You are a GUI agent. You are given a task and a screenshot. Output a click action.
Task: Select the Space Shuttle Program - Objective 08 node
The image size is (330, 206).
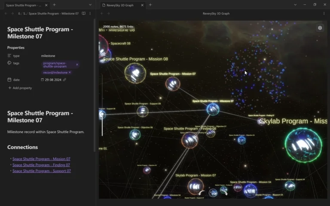pos(135,134)
